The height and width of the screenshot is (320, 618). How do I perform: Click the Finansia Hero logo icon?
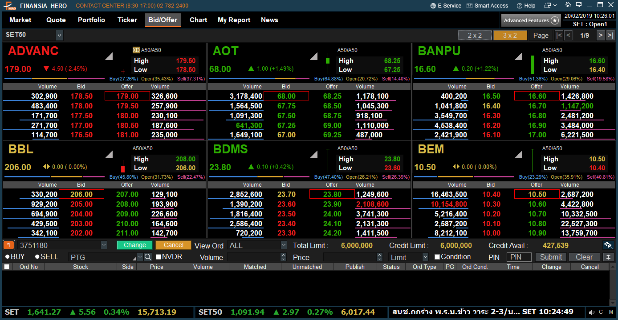(x=8, y=6)
